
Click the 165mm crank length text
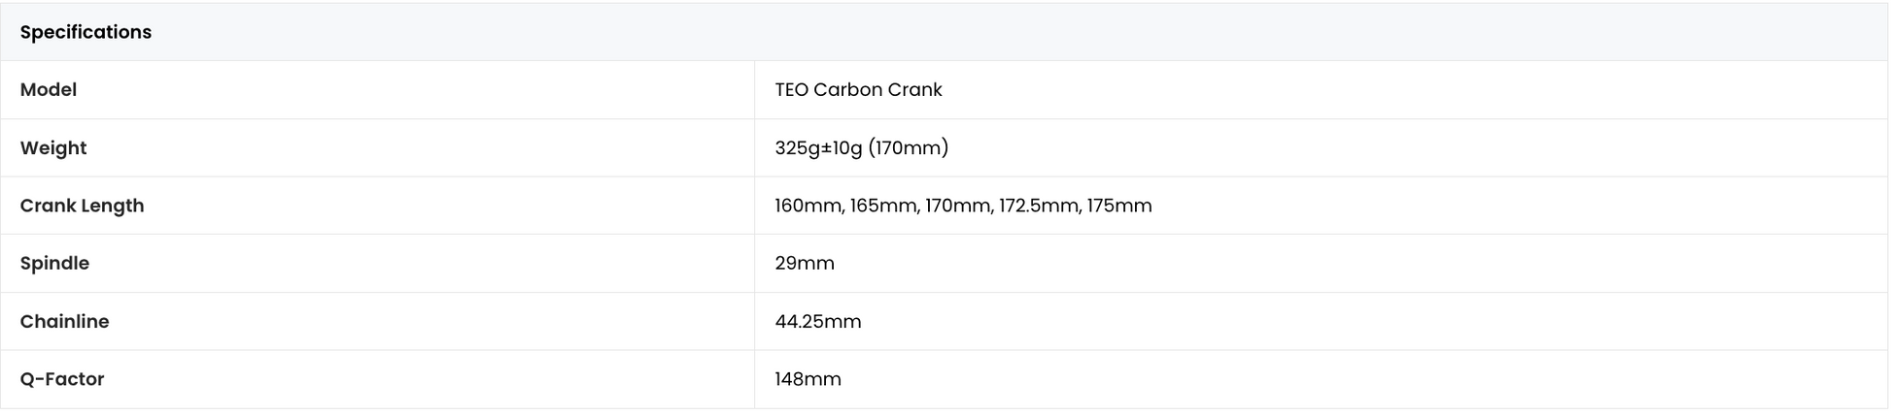coord(884,206)
